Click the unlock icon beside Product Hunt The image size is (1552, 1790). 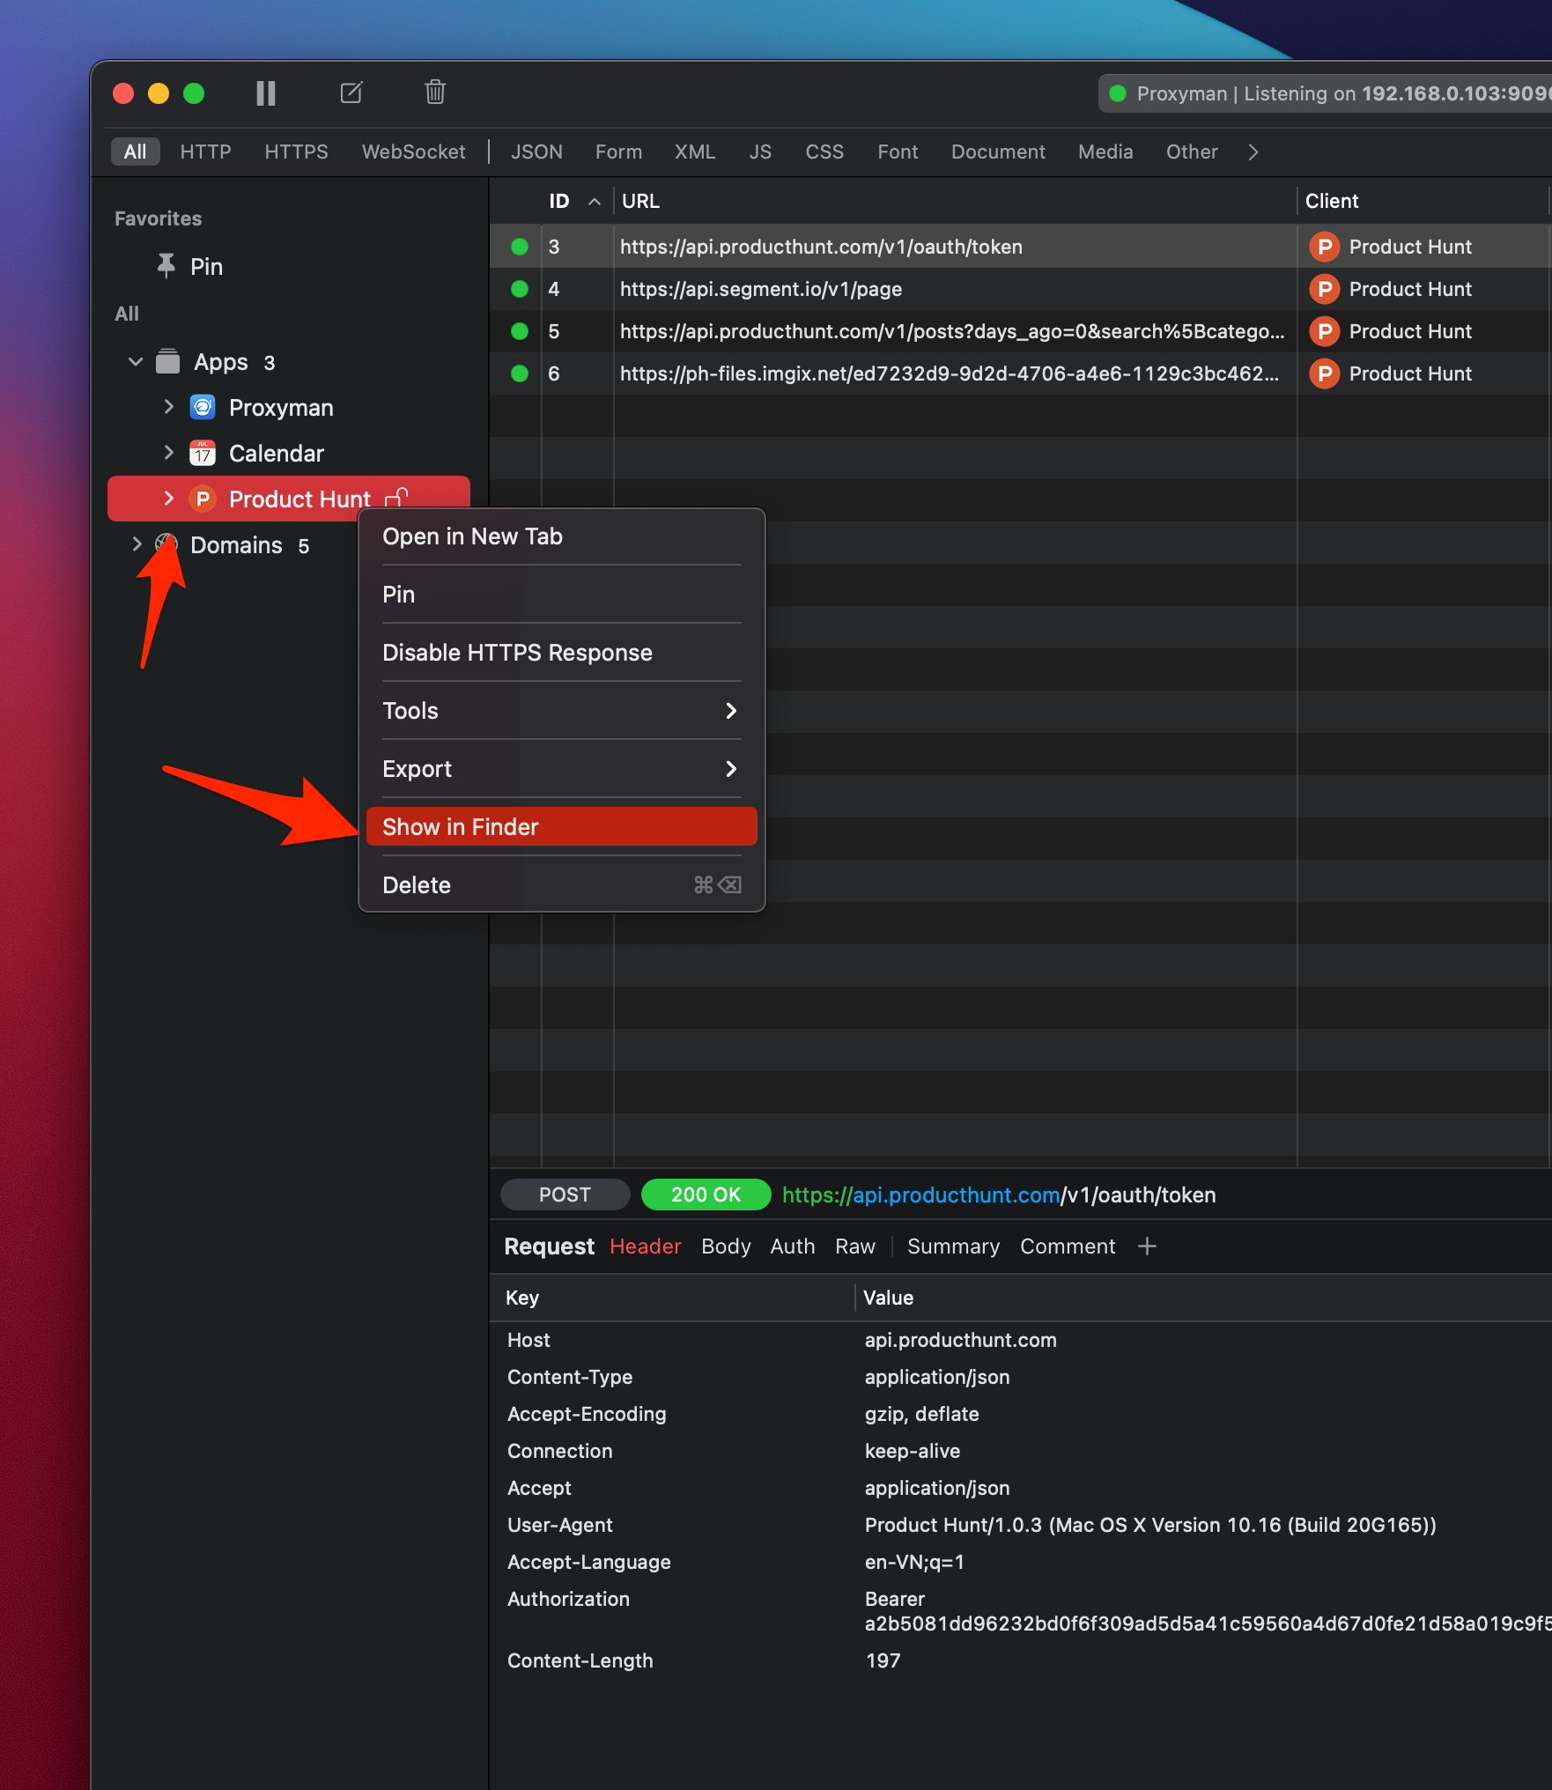tap(396, 498)
